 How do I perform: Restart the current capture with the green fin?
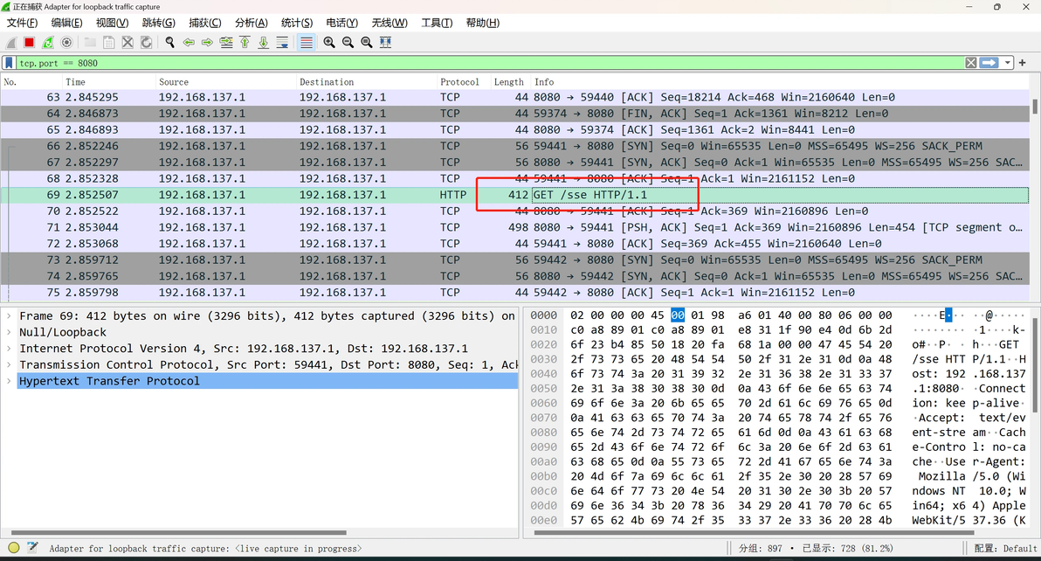pos(48,43)
